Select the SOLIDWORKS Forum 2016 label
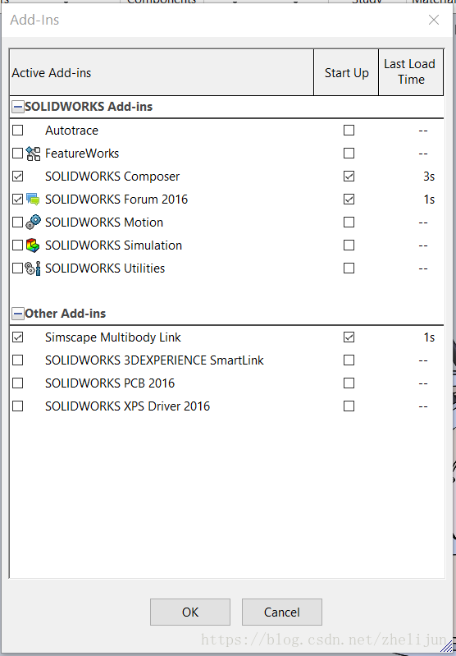This screenshot has width=456, height=656. click(x=116, y=200)
